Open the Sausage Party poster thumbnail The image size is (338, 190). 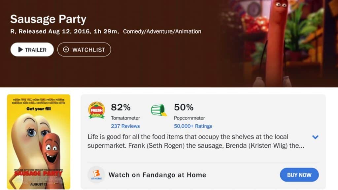[x=39, y=142]
